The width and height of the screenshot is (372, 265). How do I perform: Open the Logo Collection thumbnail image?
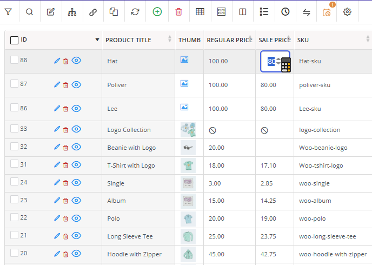[x=188, y=130]
